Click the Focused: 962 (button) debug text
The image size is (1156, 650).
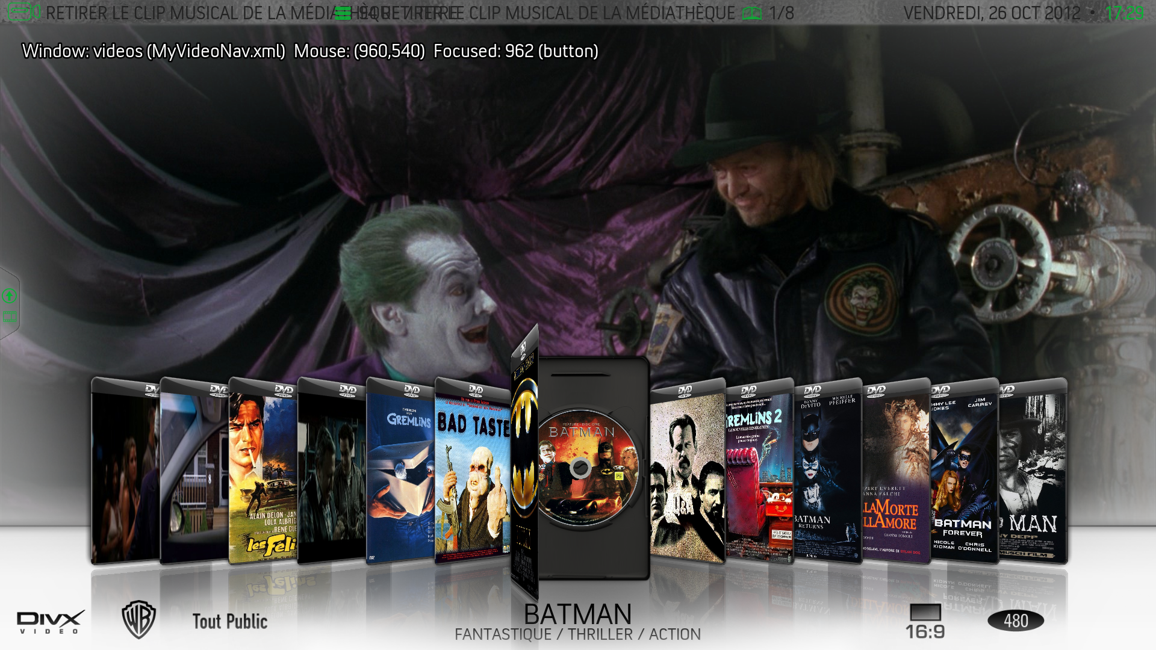click(x=516, y=51)
